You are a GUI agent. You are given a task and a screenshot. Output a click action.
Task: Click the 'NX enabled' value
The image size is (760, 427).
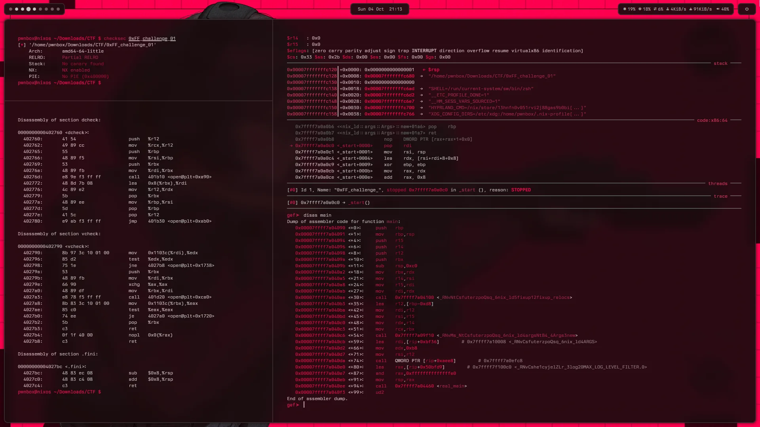(76, 70)
